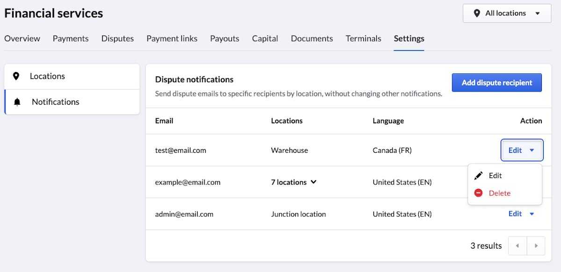Open the Disputes tab
This screenshot has width=561, height=272.
coord(117,38)
